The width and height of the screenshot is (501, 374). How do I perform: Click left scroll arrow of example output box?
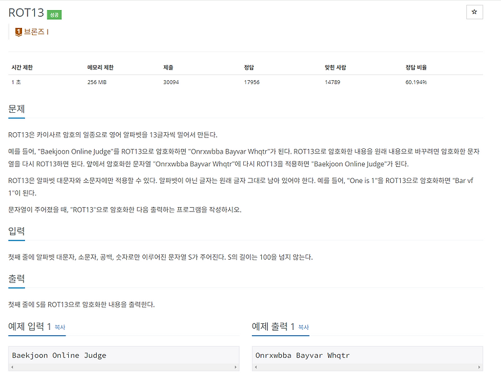point(256,367)
